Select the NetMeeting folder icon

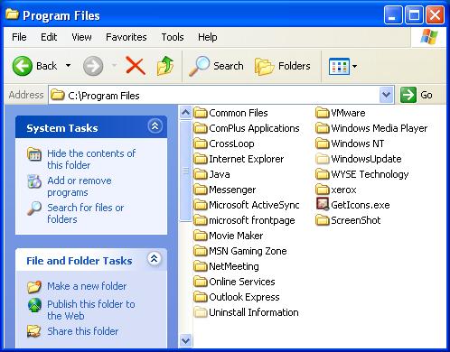coord(201,266)
